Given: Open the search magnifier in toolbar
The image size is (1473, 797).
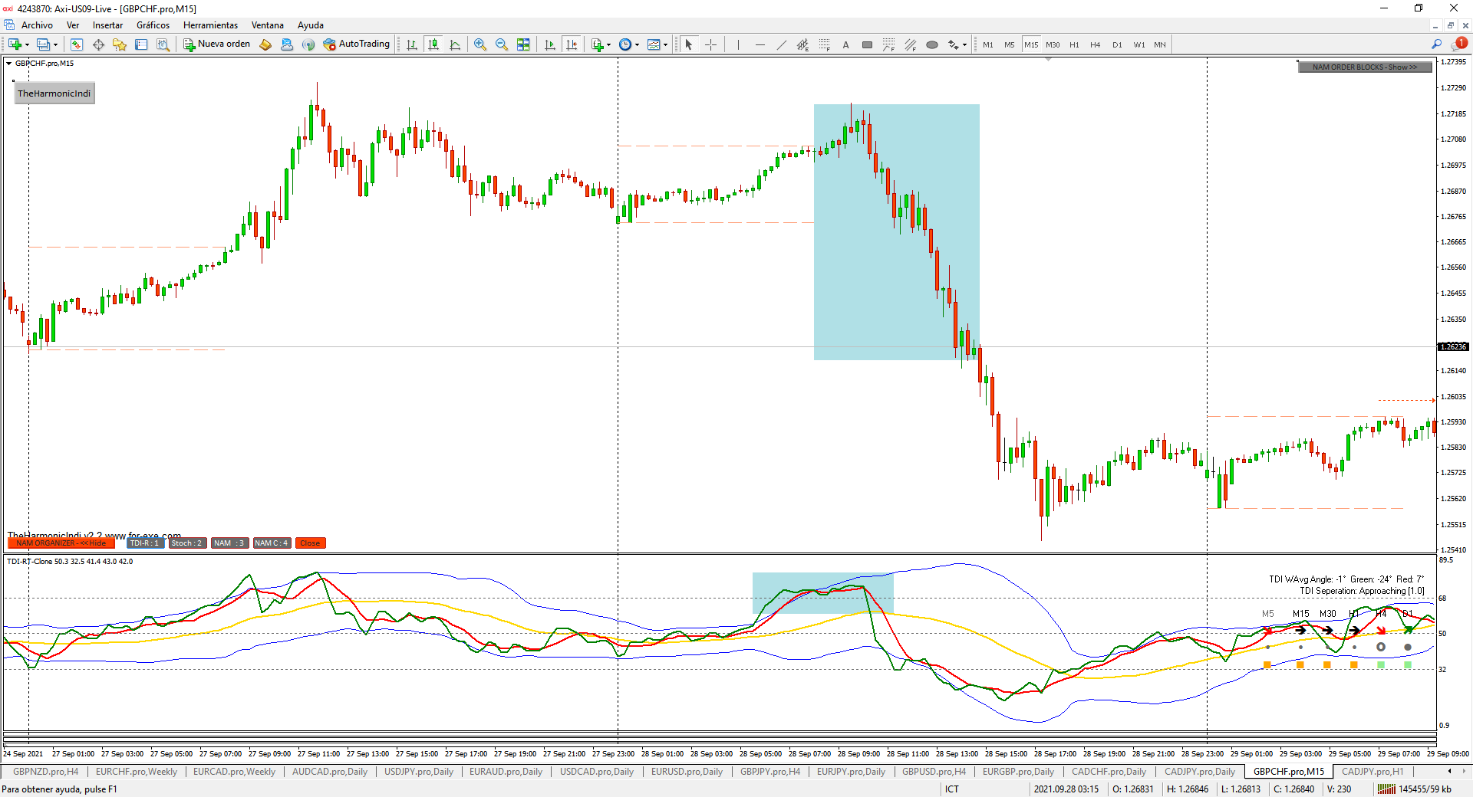Looking at the screenshot, I should click(x=1436, y=44).
